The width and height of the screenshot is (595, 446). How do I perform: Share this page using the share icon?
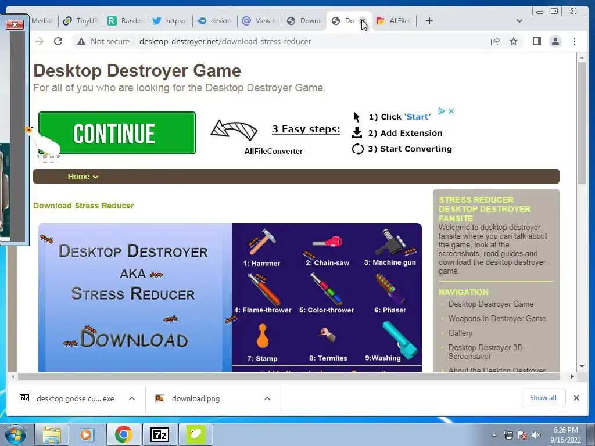(x=495, y=41)
